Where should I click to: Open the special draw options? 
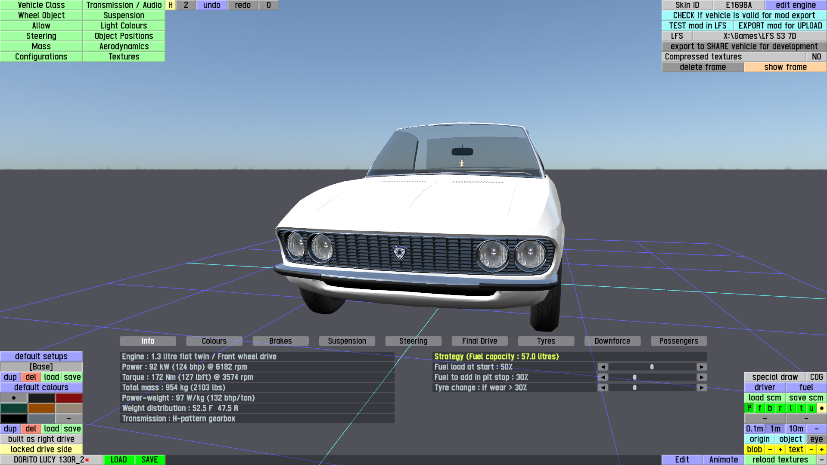point(774,377)
